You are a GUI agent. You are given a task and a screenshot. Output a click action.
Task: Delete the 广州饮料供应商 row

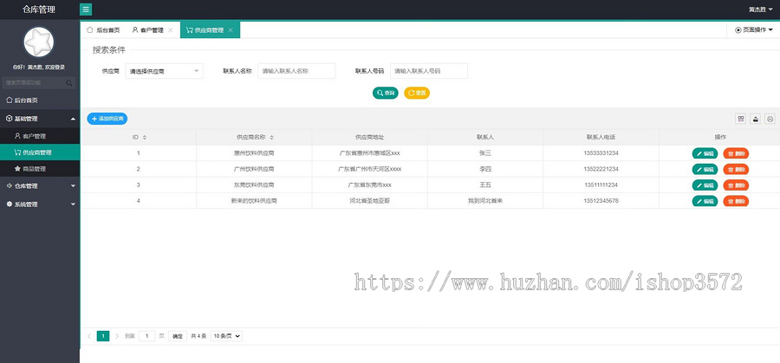click(736, 170)
